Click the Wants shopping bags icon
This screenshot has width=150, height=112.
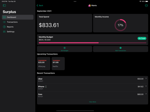point(89,5)
